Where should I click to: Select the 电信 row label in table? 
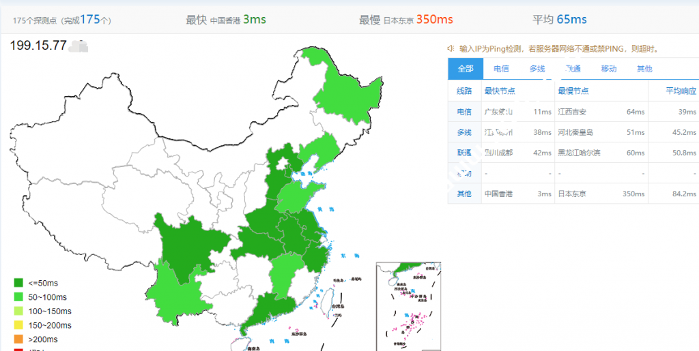tap(464, 112)
